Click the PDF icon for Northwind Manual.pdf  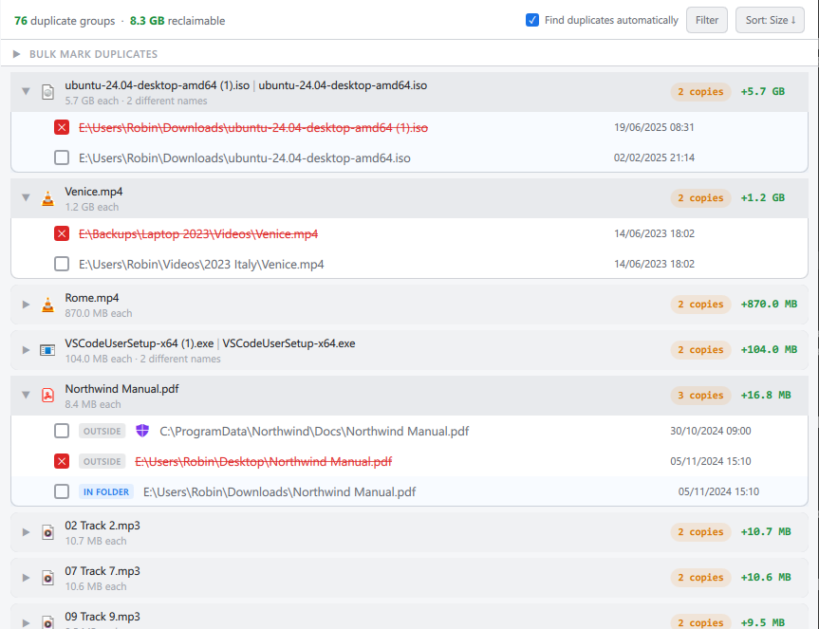coord(47,396)
